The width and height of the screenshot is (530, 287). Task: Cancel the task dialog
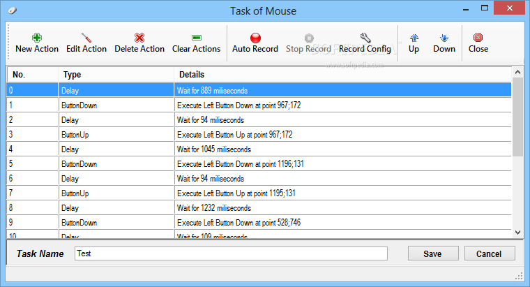click(x=490, y=253)
